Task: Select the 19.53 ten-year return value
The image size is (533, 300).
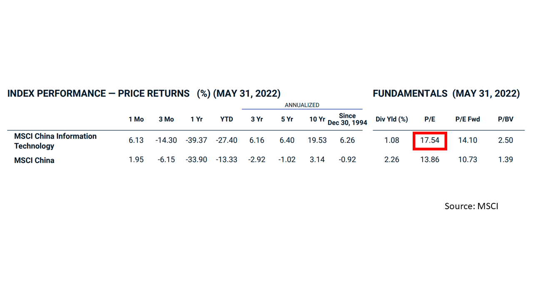Action: click(317, 140)
